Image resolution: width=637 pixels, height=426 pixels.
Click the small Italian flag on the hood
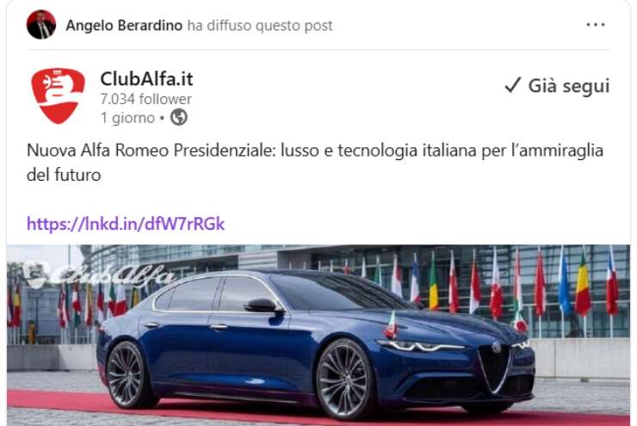click(391, 325)
